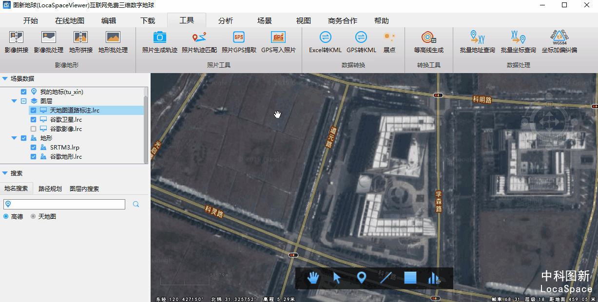598x302 pixels.
Task: Launch the Excel转KML converter
Action: coord(325,41)
